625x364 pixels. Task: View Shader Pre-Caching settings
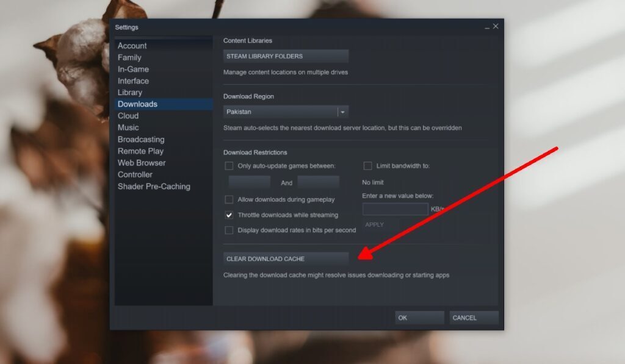coord(153,186)
